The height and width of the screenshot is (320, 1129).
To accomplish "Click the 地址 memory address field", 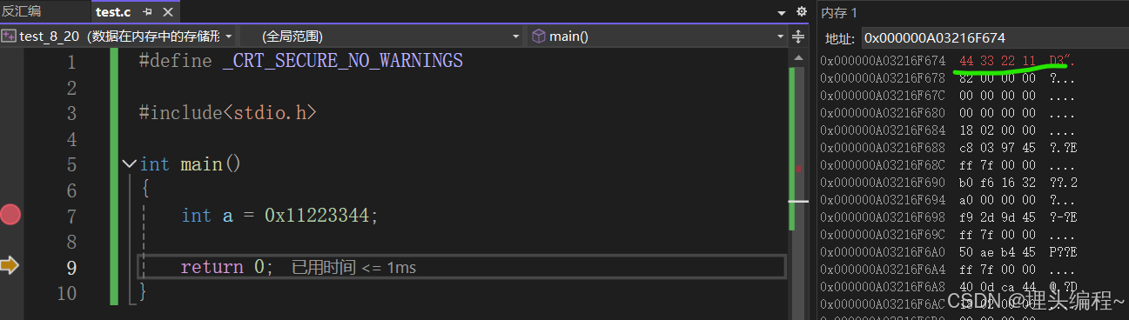I will click(992, 38).
